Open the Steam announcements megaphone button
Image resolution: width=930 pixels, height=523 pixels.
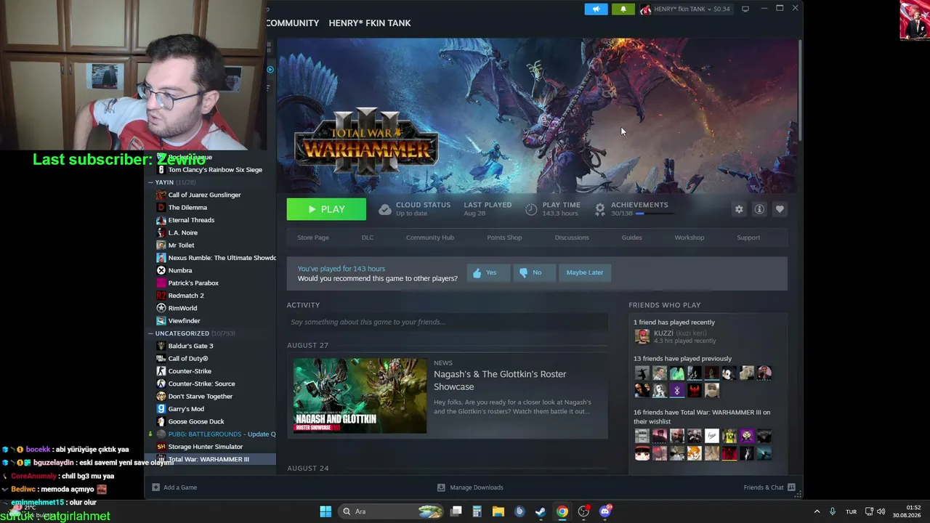(596, 9)
